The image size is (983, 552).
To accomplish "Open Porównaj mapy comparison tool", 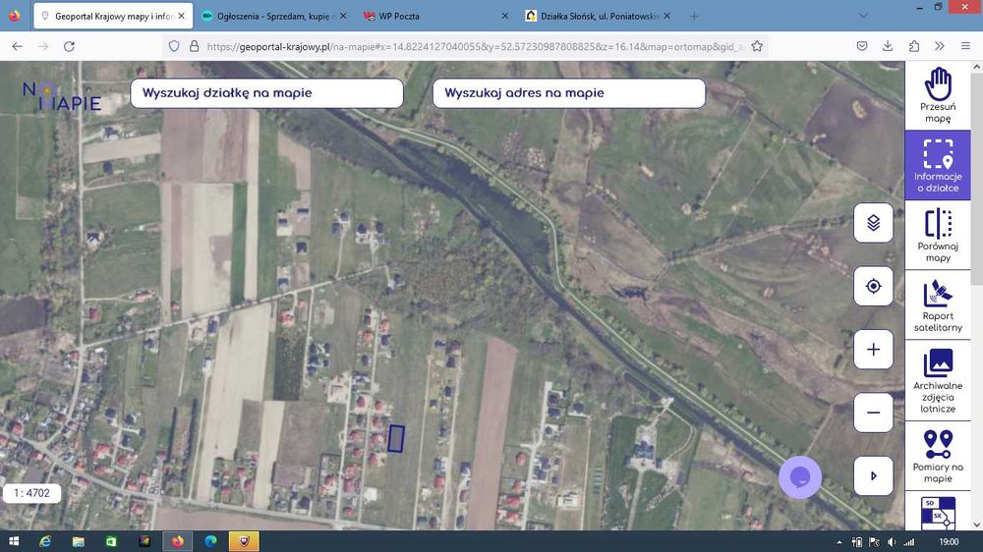I will pos(938,235).
